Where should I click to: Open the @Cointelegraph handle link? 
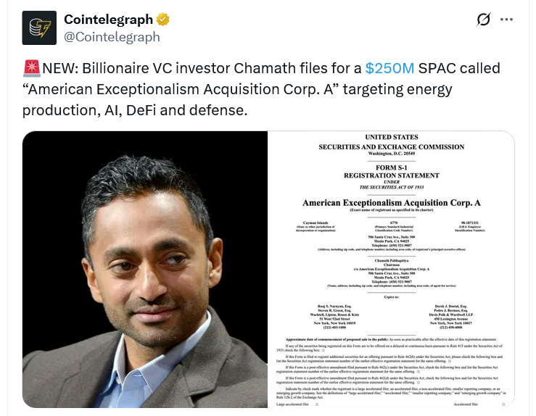point(112,36)
